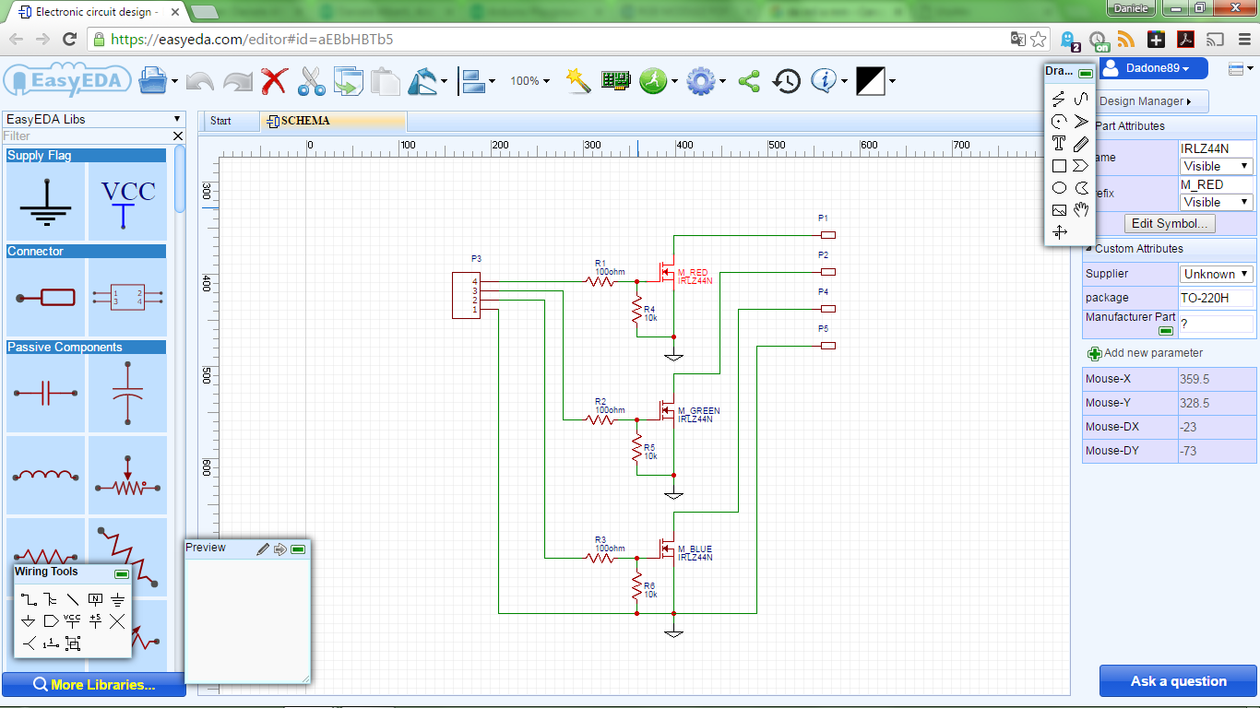Select the Net Port tool in Wiring Tools

[x=51, y=621]
